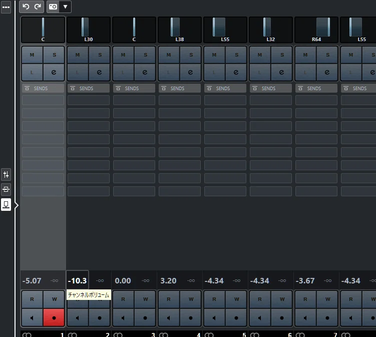Expand the SENDS rack header on channel 1
This screenshot has height=337, width=376.
point(43,88)
